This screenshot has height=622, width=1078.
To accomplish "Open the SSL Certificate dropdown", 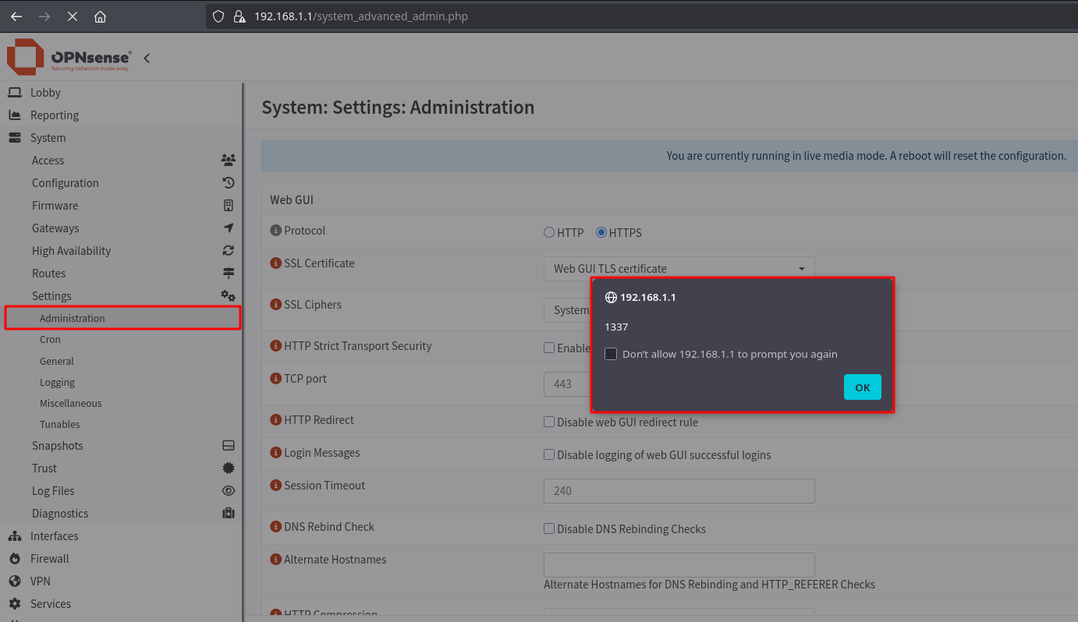I will click(x=679, y=269).
